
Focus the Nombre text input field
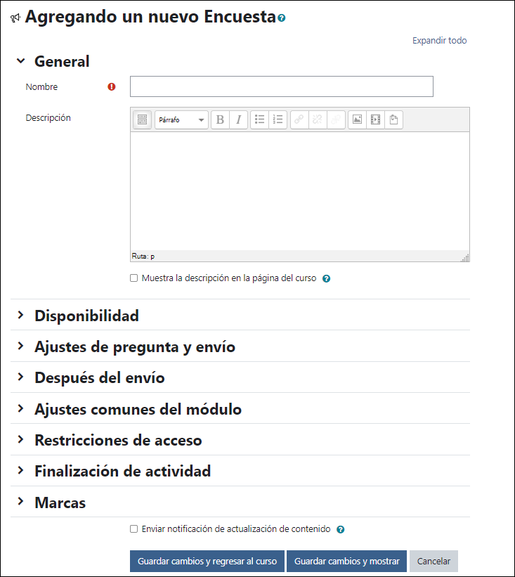coord(282,86)
